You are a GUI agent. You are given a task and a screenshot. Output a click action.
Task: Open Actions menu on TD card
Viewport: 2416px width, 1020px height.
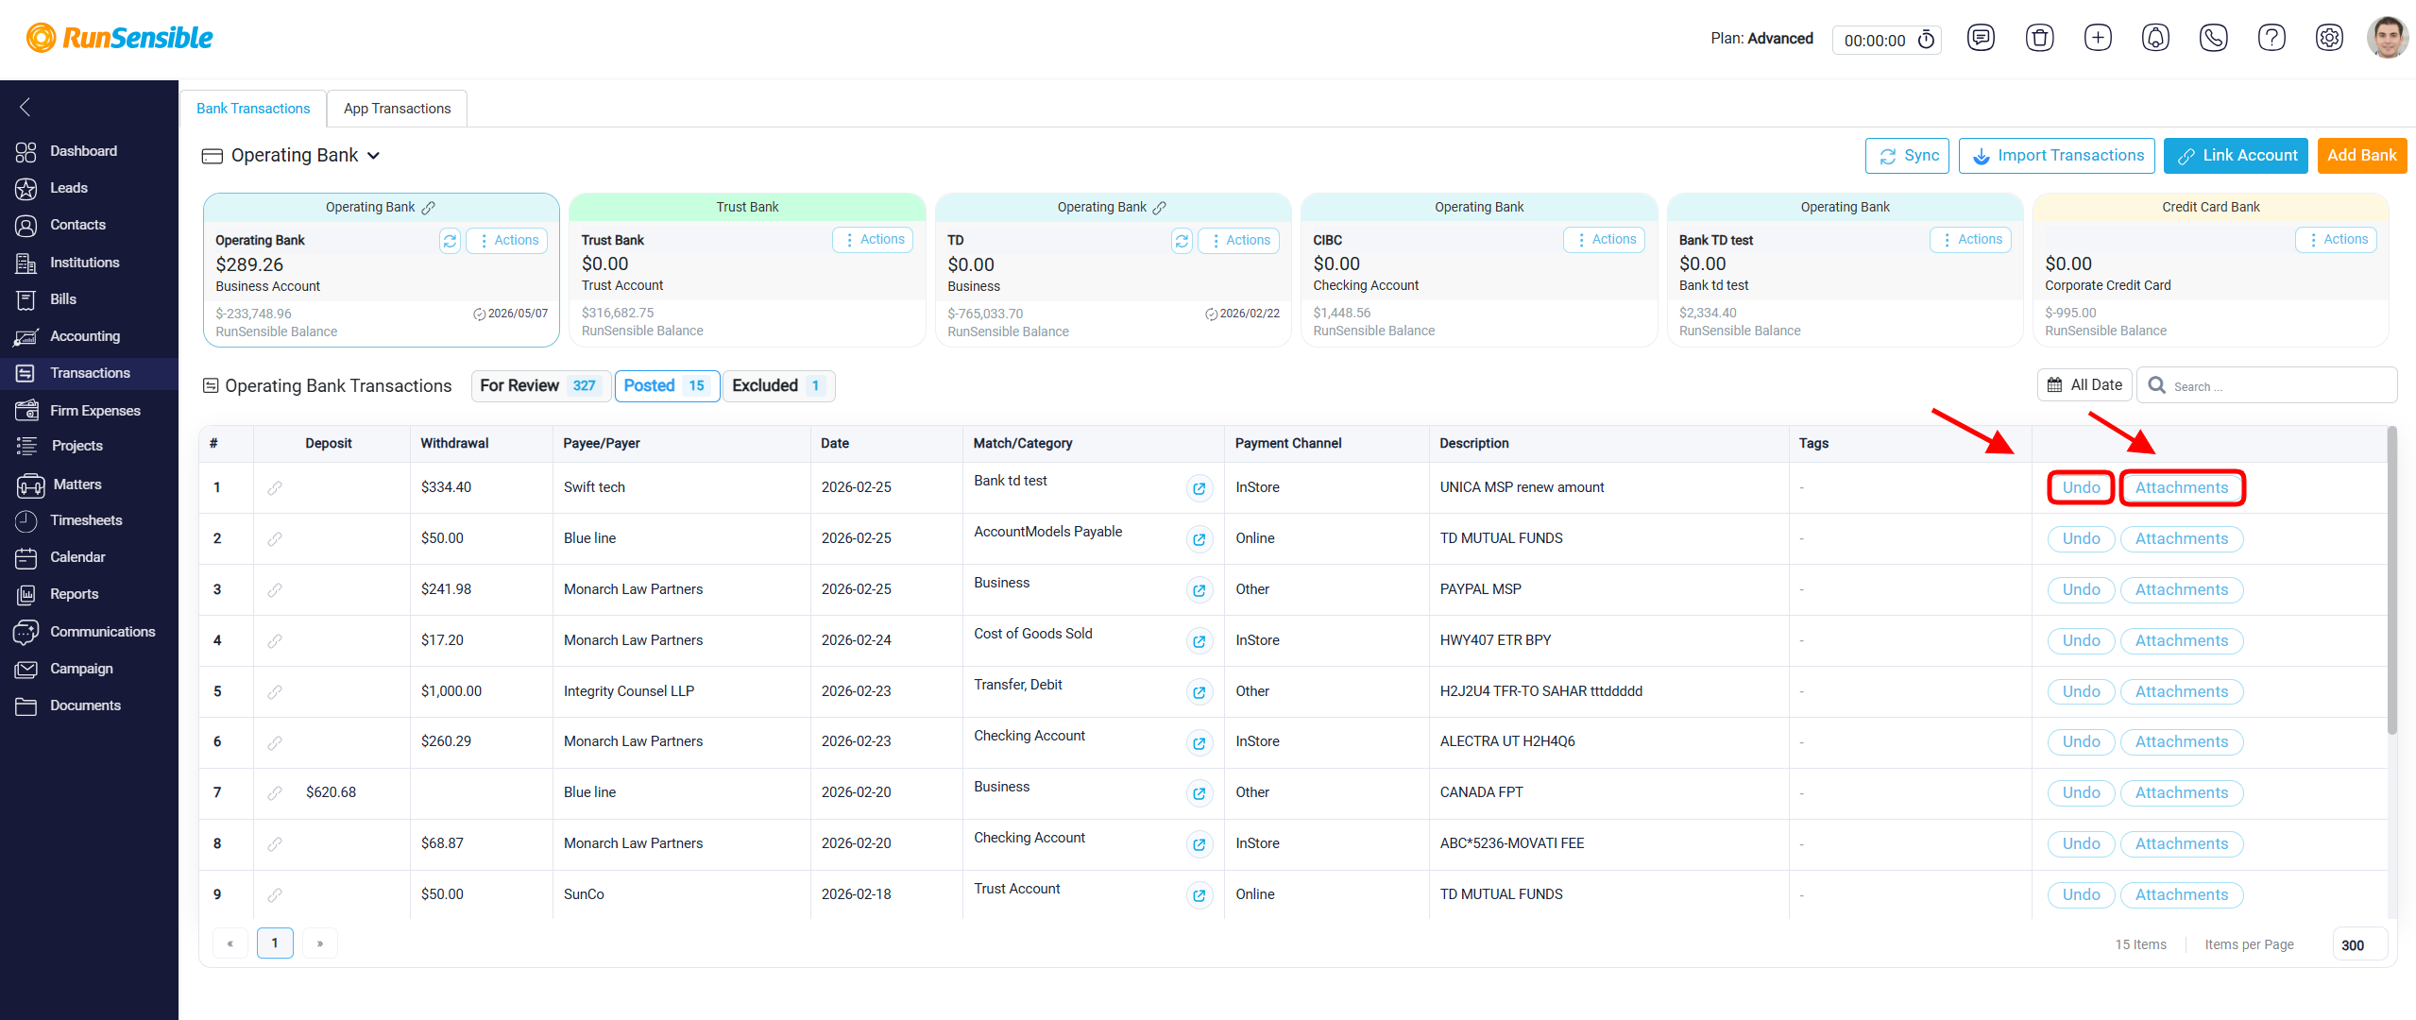[x=1238, y=241]
